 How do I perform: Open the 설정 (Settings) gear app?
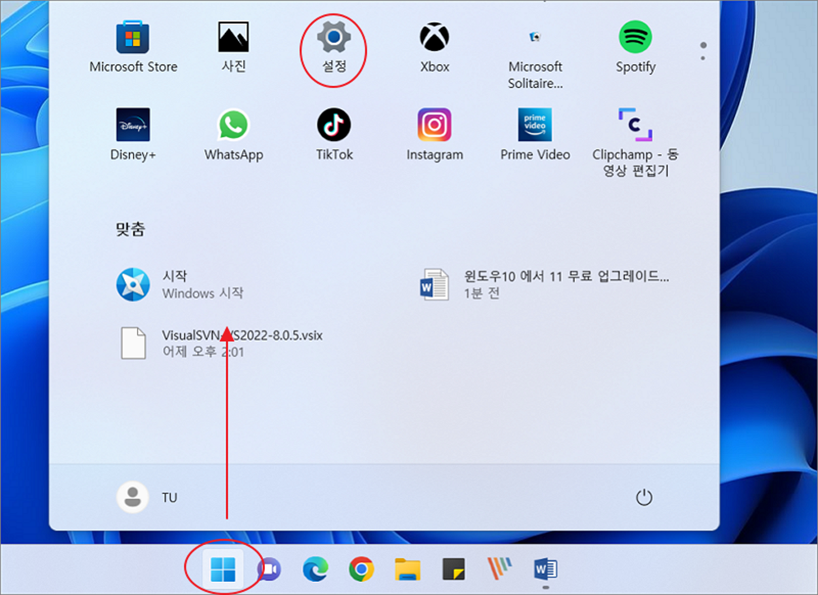(x=334, y=47)
